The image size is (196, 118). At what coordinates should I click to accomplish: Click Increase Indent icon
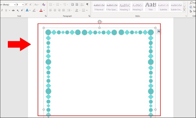pyautogui.click(x=77, y=5)
